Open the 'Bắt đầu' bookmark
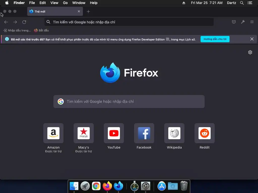Viewport: 258px width, 193px height. [x=41, y=30]
